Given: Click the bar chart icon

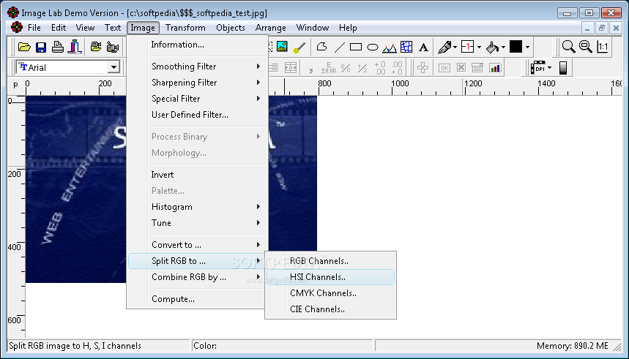Looking at the screenshot, I should coord(495,68).
